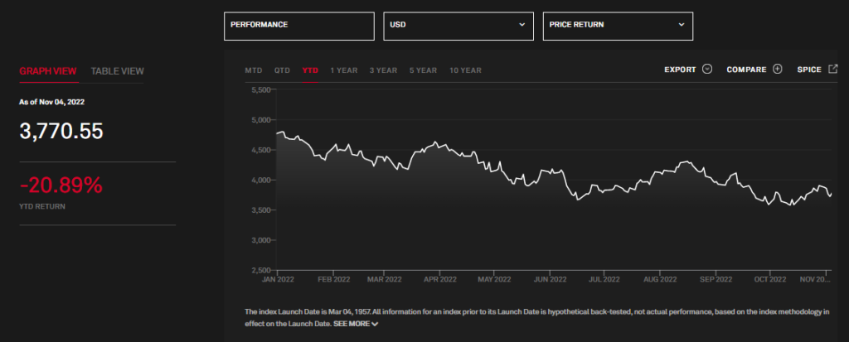Show 5 YEAR performance range
The width and height of the screenshot is (849, 342).
coord(423,70)
